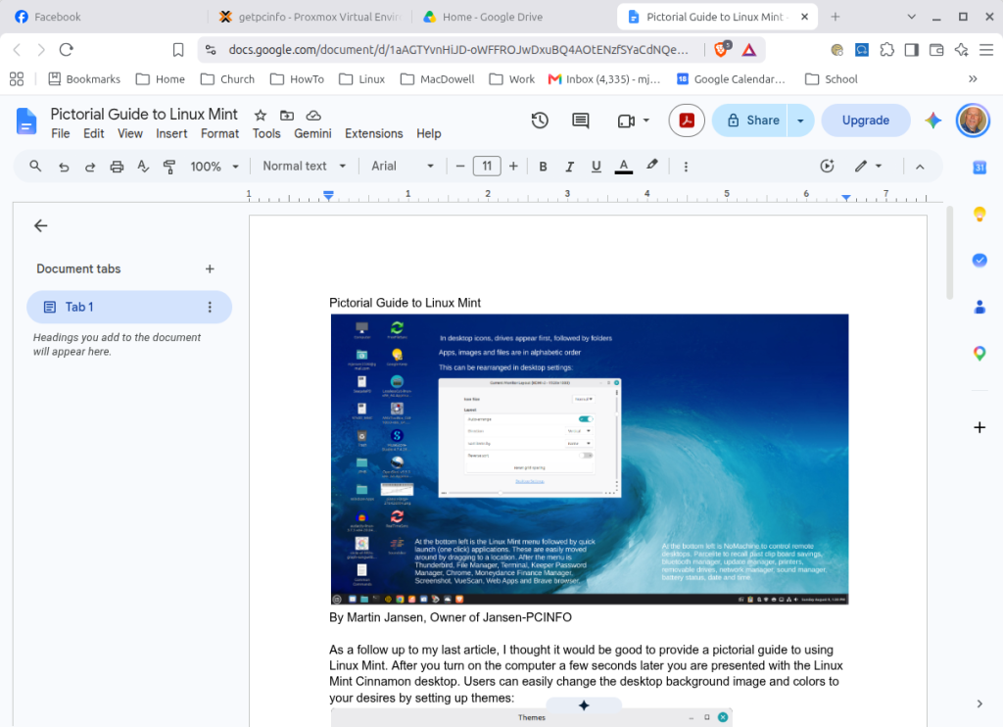Expand the editing mode pencil dropdown
Image resolution: width=1003 pixels, height=727 pixels.
868,167
